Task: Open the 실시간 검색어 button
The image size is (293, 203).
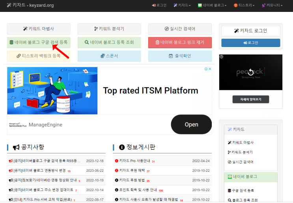Action: coord(180,29)
